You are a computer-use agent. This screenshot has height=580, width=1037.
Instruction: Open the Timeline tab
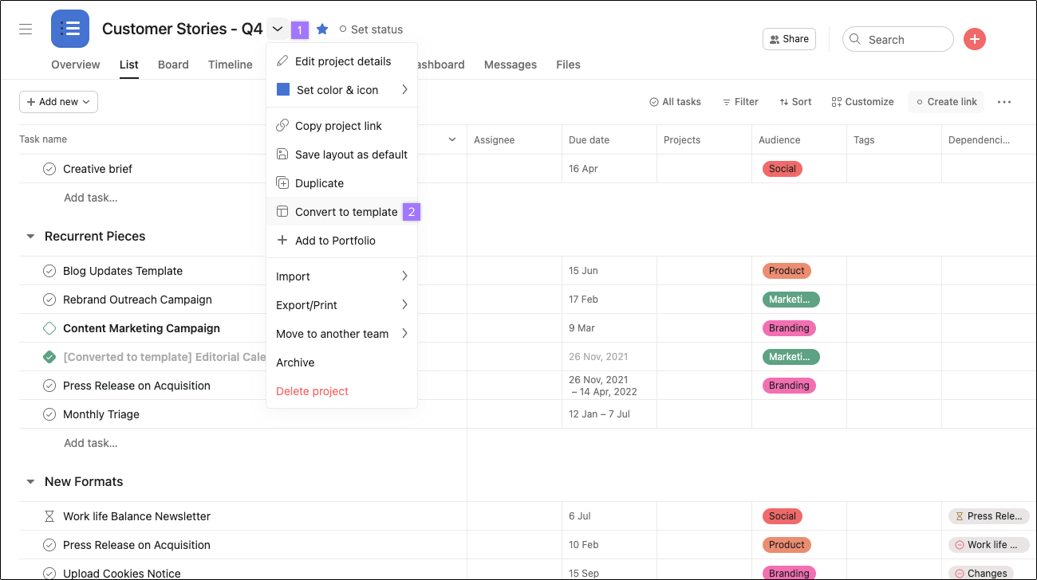click(x=231, y=65)
